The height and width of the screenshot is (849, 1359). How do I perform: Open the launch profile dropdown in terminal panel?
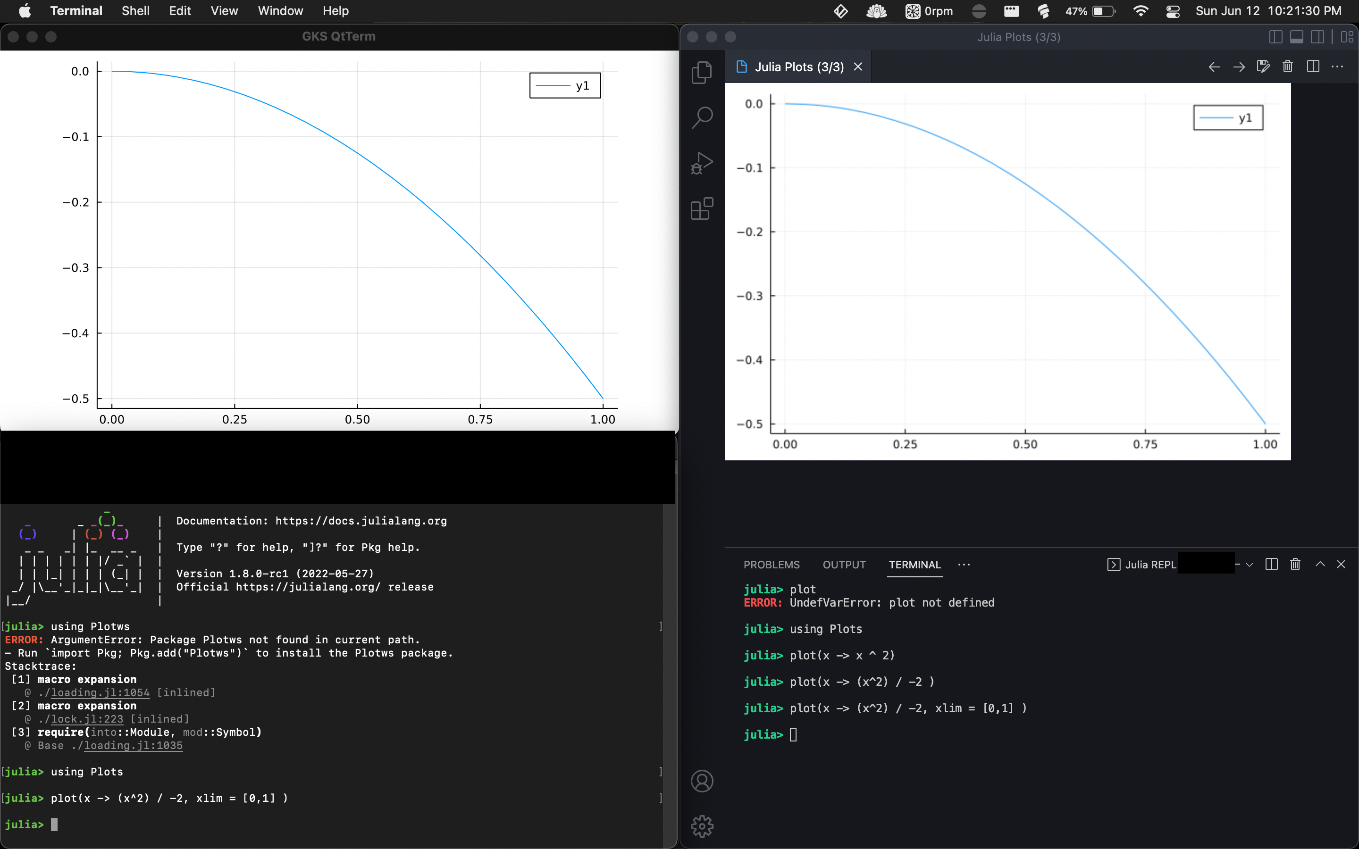tap(1249, 564)
